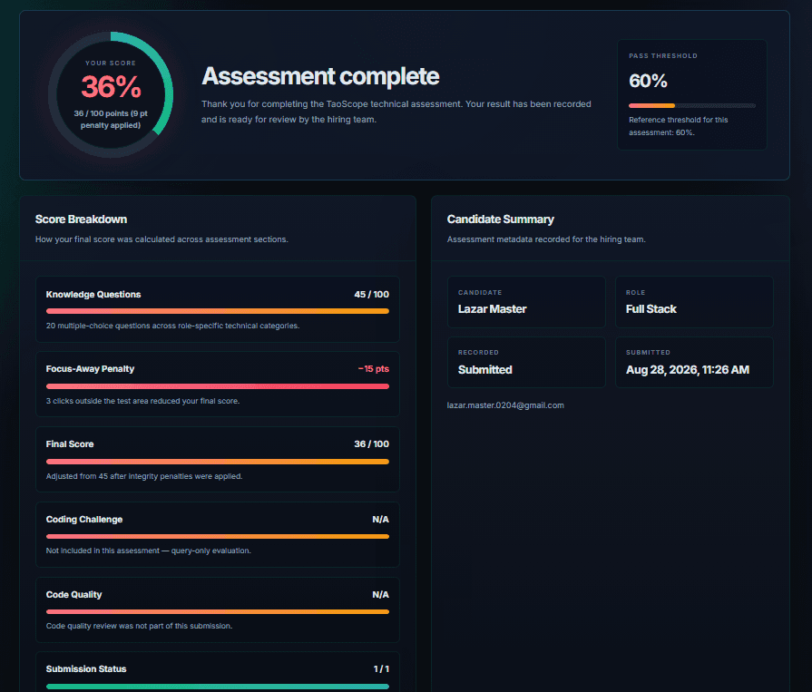812x692 pixels.
Task: Click the 'CANDIDATE' field label
Action: point(480,292)
